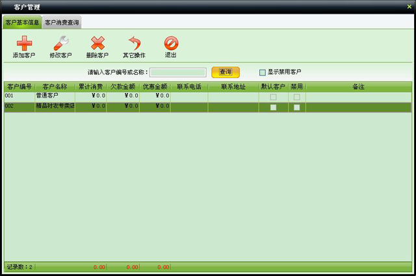416x276 pixels.
Task: Toggle 禁用 checkbox for customer 002
Action: pyautogui.click(x=296, y=107)
